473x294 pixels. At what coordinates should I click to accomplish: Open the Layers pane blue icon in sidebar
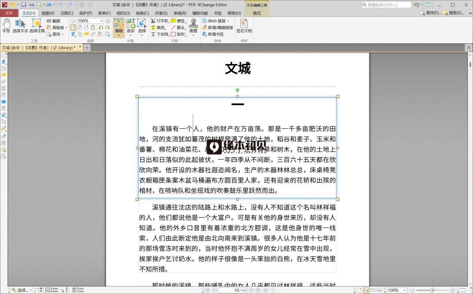point(4,102)
